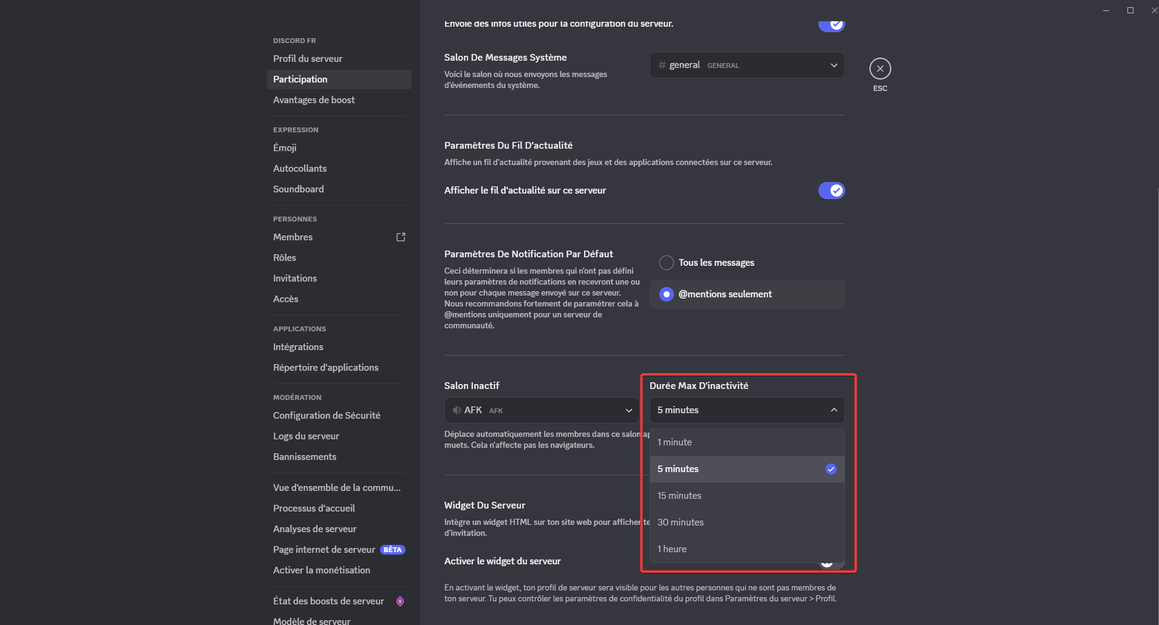The height and width of the screenshot is (625, 1159).
Task: Select @mentions seulement radio option
Action: [x=667, y=294]
